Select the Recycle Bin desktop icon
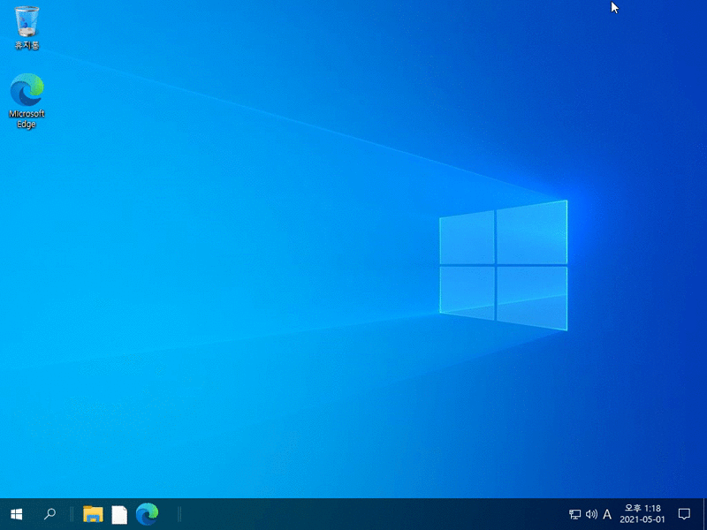The image size is (707, 530). click(27, 28)
